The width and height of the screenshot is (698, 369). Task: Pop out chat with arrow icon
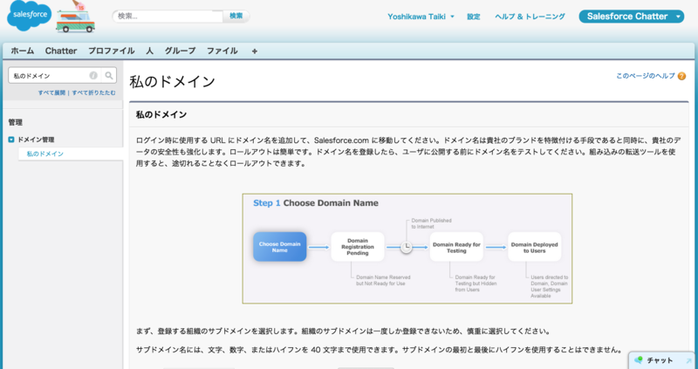[689, 360]
